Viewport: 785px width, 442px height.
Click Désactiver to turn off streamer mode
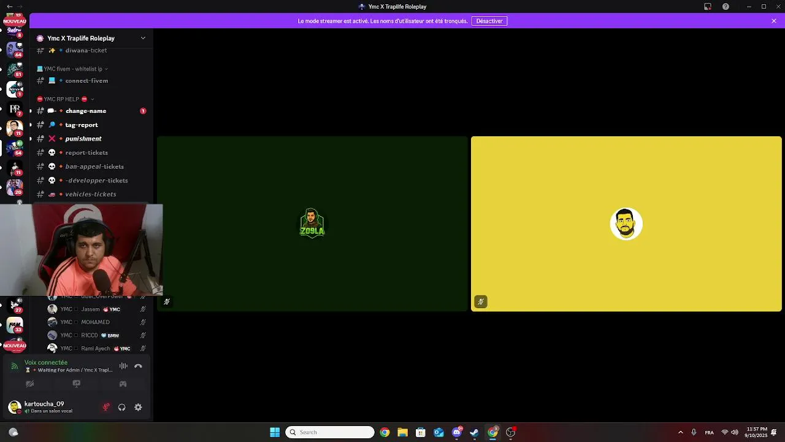[489, 21]
